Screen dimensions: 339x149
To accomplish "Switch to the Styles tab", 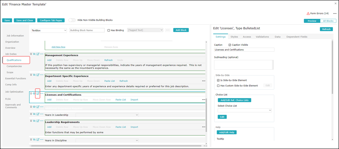I will click(234, 37).
